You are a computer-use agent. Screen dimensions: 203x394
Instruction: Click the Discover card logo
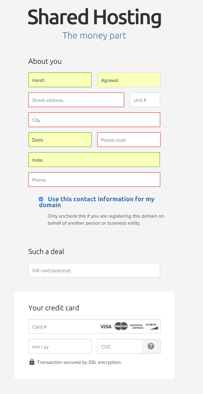click(x=152, y=326)
